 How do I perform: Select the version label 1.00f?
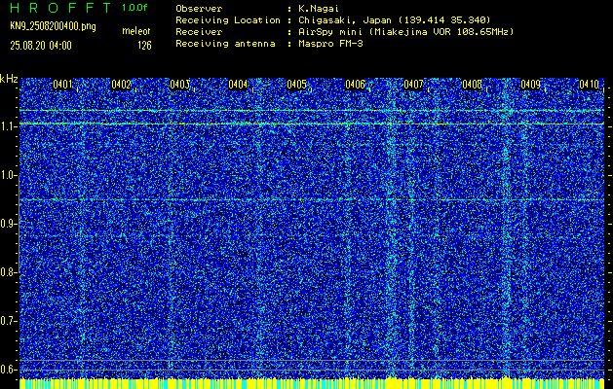tap(134, 8)
